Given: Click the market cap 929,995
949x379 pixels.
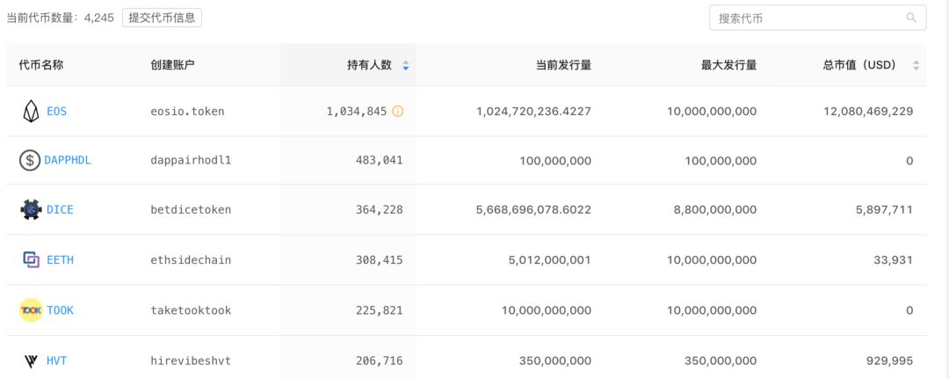Looking at the screenshot, I should point(889,361).
